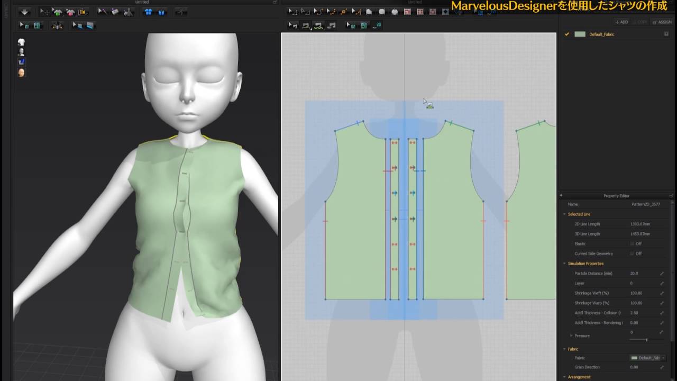Image resolution: width=677 pixels, height=381 pixels.
Task: Adjust the Pressure slider
Action: pos(646,339)
